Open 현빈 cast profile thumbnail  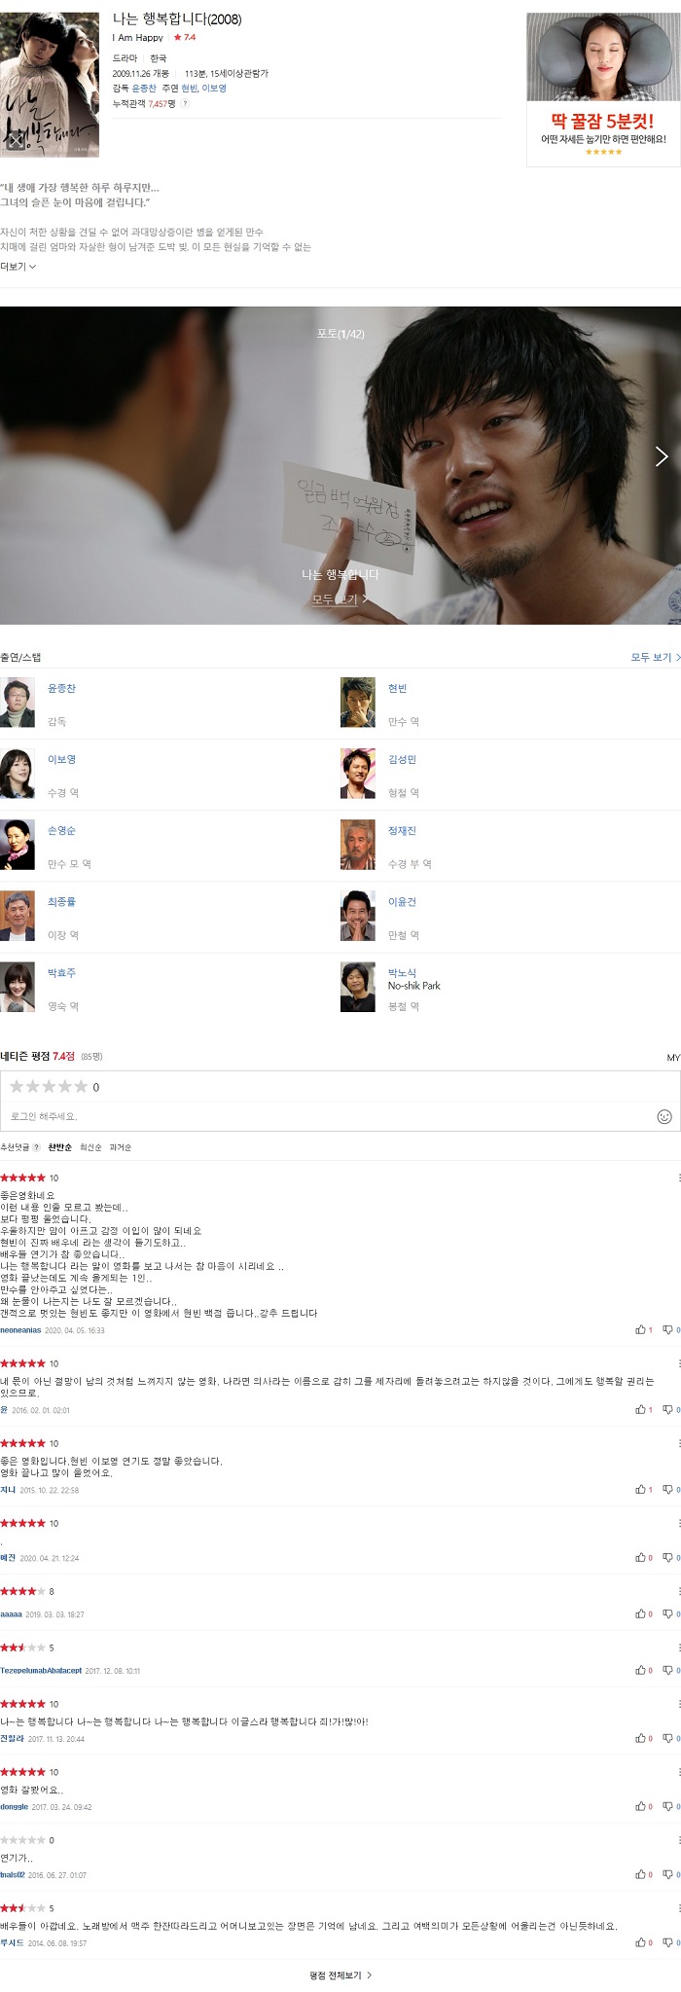[358, 703]
